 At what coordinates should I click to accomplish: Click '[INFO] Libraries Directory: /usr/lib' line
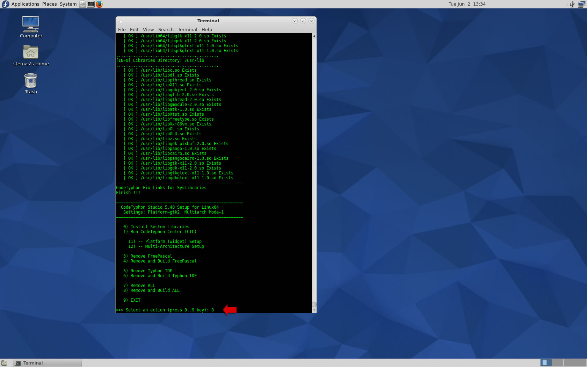160,60
